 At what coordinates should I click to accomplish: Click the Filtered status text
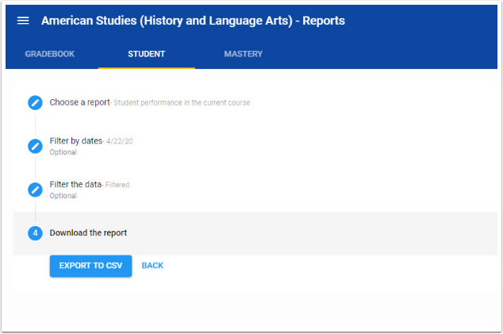tap(117, 185)
